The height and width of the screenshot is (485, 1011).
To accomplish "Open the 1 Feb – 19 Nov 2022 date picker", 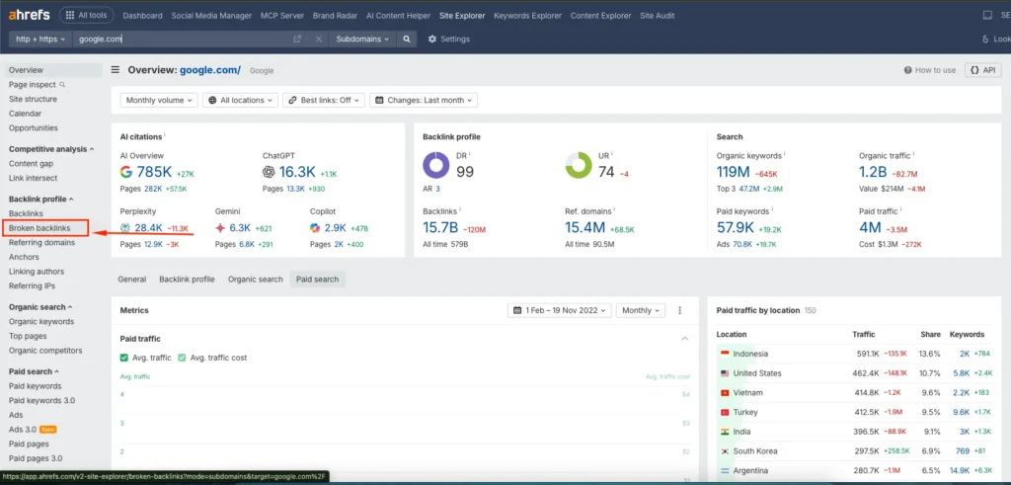I will click(559, 310).
